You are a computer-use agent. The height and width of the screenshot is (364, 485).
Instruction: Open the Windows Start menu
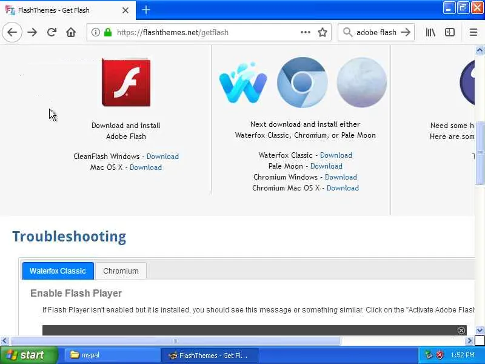click(28, 355)
